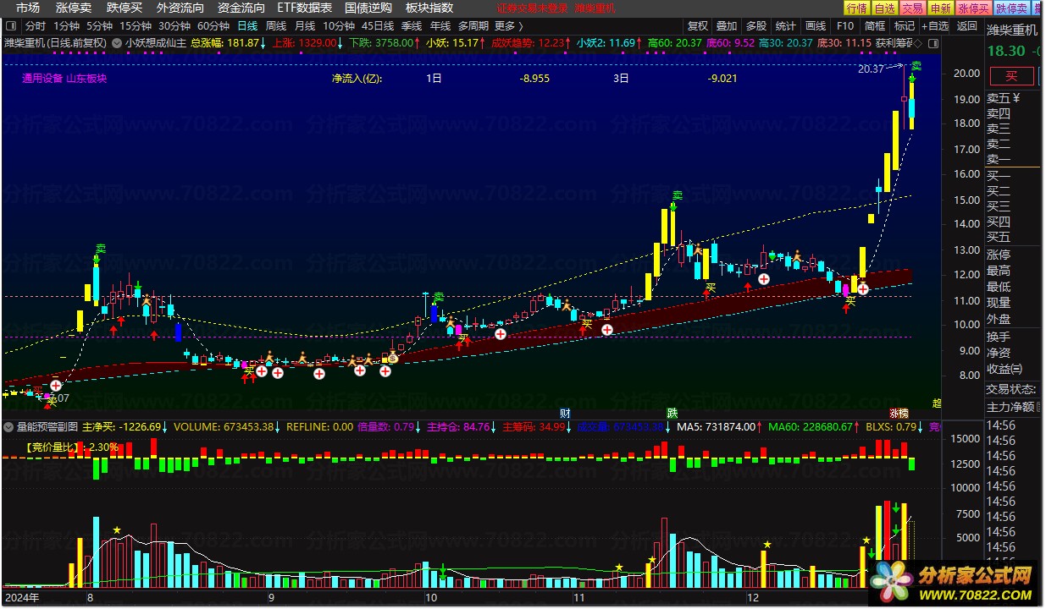Switch to the 10分钟 period
Screen dimensions: 1046x609
point(339,25)
